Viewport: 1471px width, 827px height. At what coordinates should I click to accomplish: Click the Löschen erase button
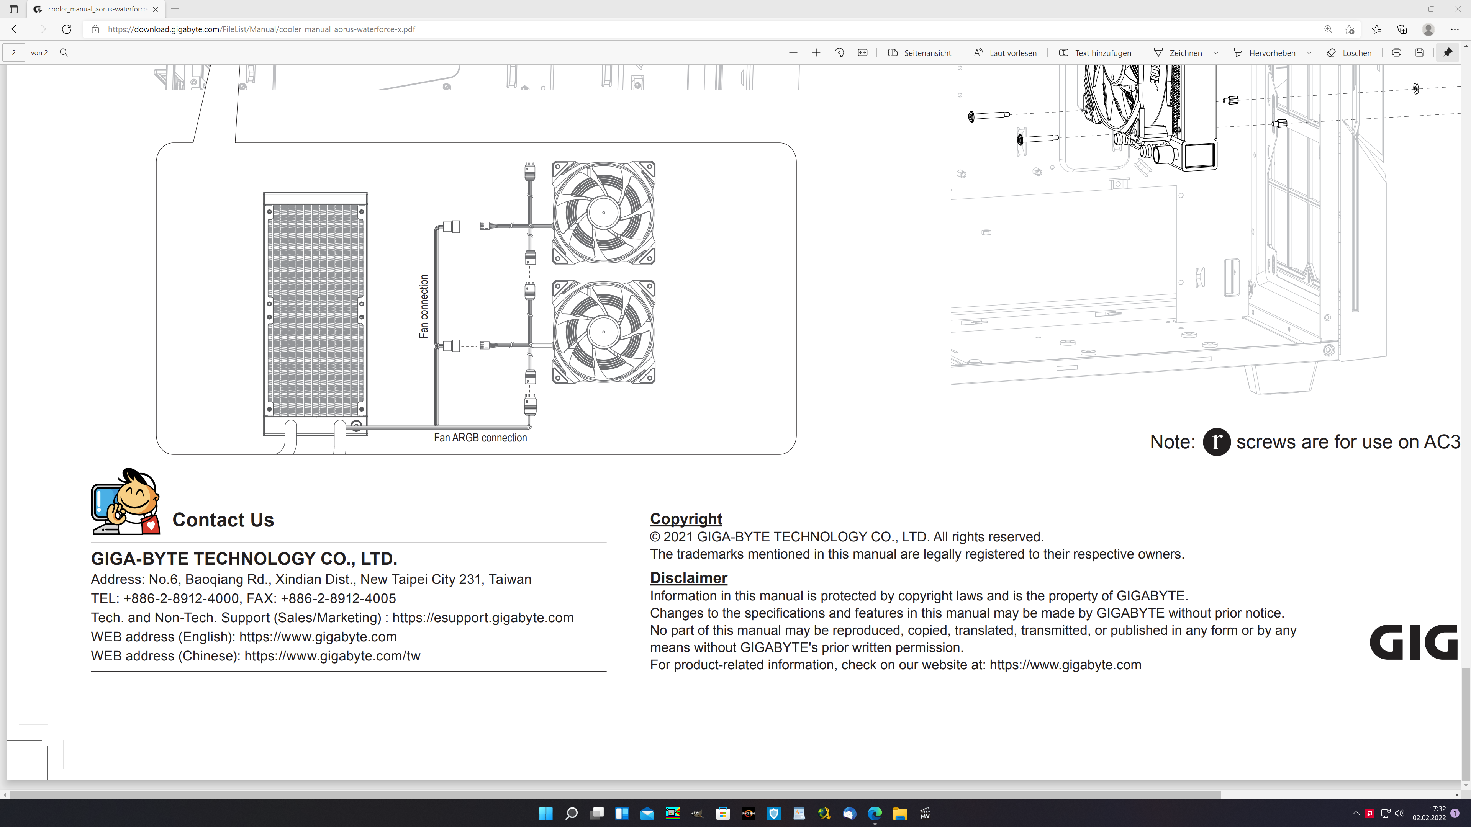pos(1349,52)
